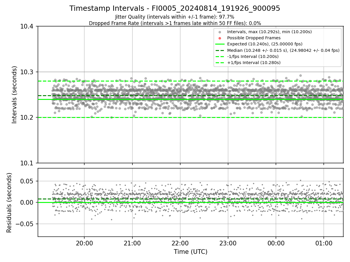The width and height of the screenshot is (350, 262).
Task: Click the '10.4' y-axis tick label
Action: tap(27, 26)
